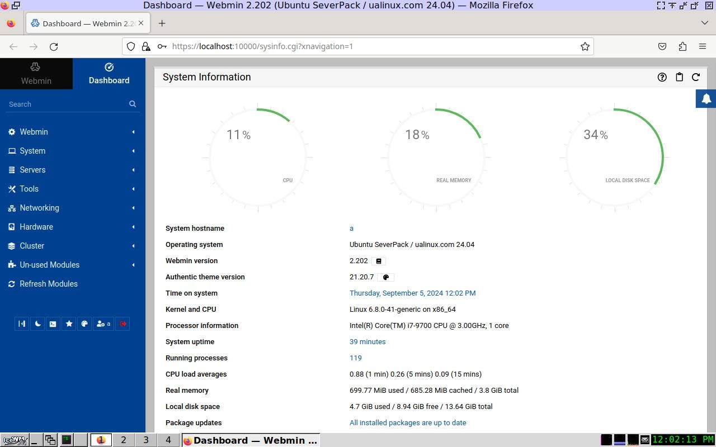
Task: Open user settings for user a
Action: pos(103,324)
